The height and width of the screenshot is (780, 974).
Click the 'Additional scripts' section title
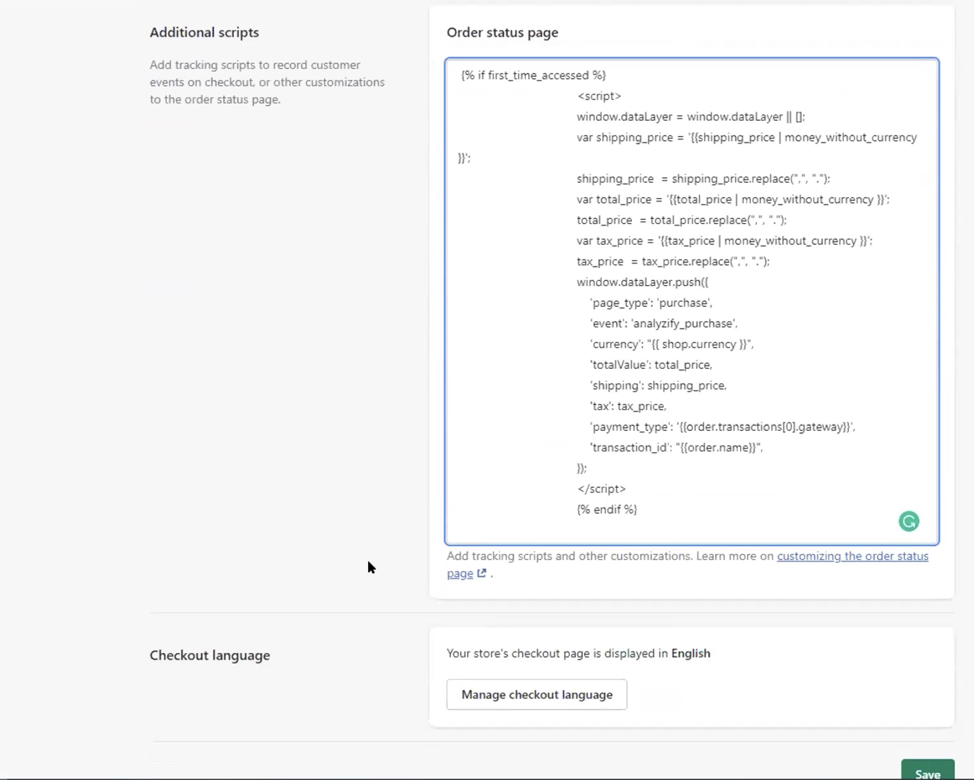pos(204,33)
